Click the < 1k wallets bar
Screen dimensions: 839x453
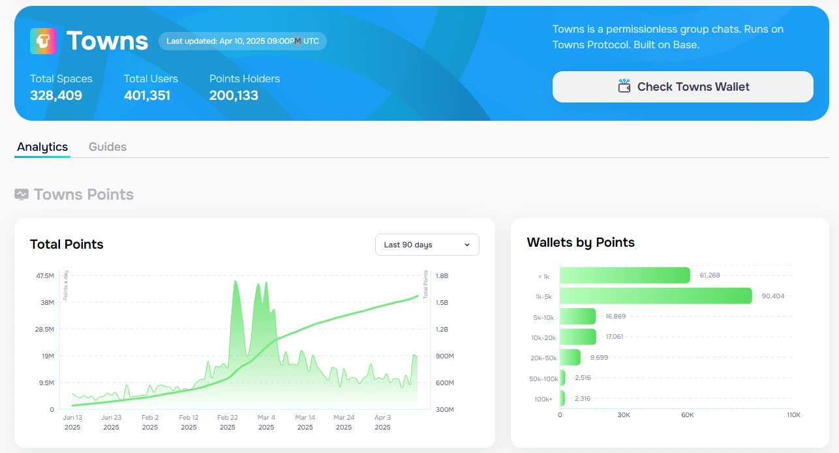[624, 275]
